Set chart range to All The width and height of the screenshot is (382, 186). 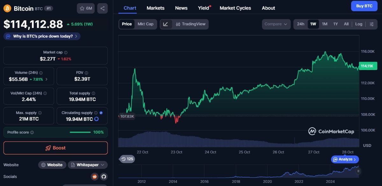pos(346,24)
